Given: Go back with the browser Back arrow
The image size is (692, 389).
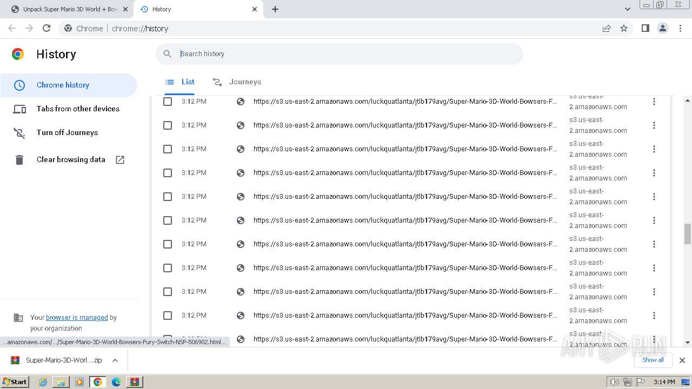Looking at the screenshot, I should 12,28.
